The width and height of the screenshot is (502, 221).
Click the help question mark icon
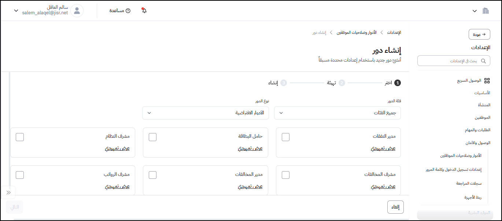coord(128,11)
